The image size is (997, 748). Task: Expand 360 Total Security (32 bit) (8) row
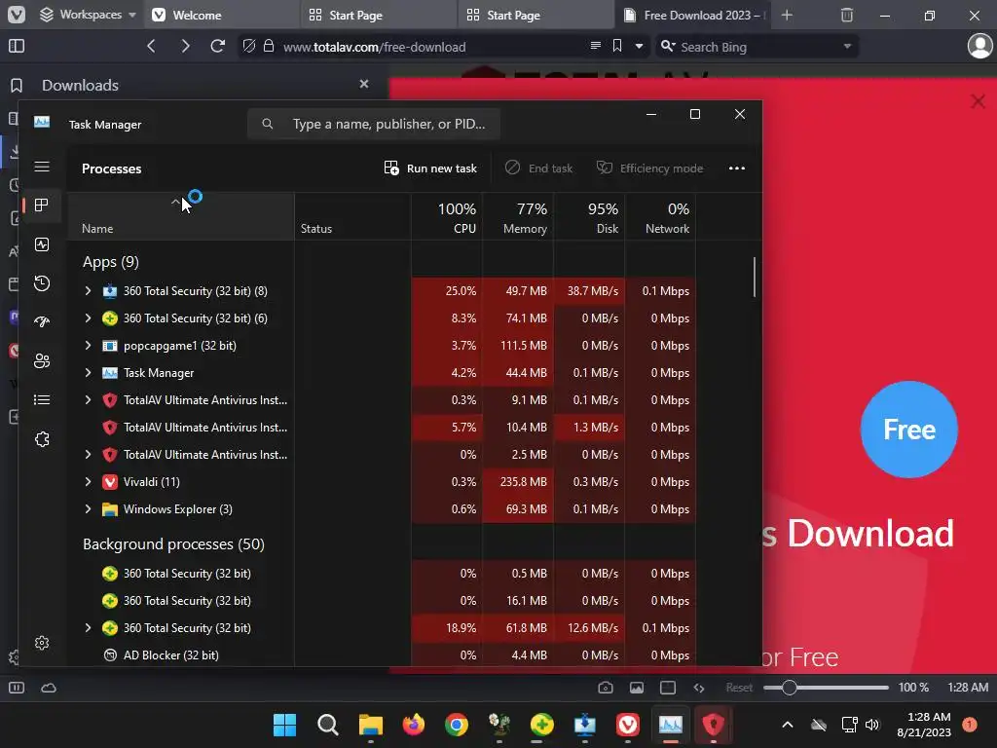point(88,290)
